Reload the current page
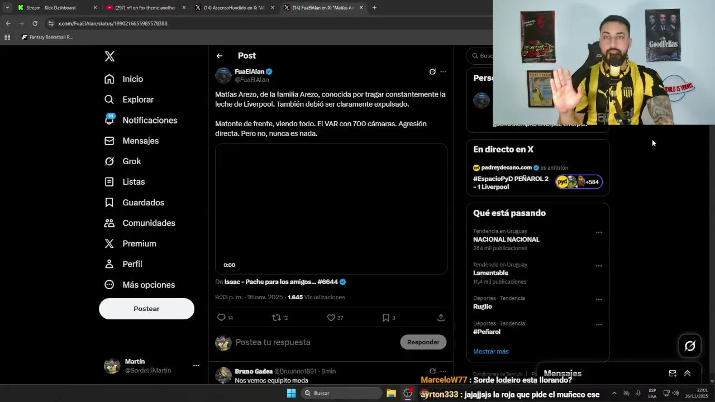This screenshot has width=715, height=402. click(x=35, y=23)
